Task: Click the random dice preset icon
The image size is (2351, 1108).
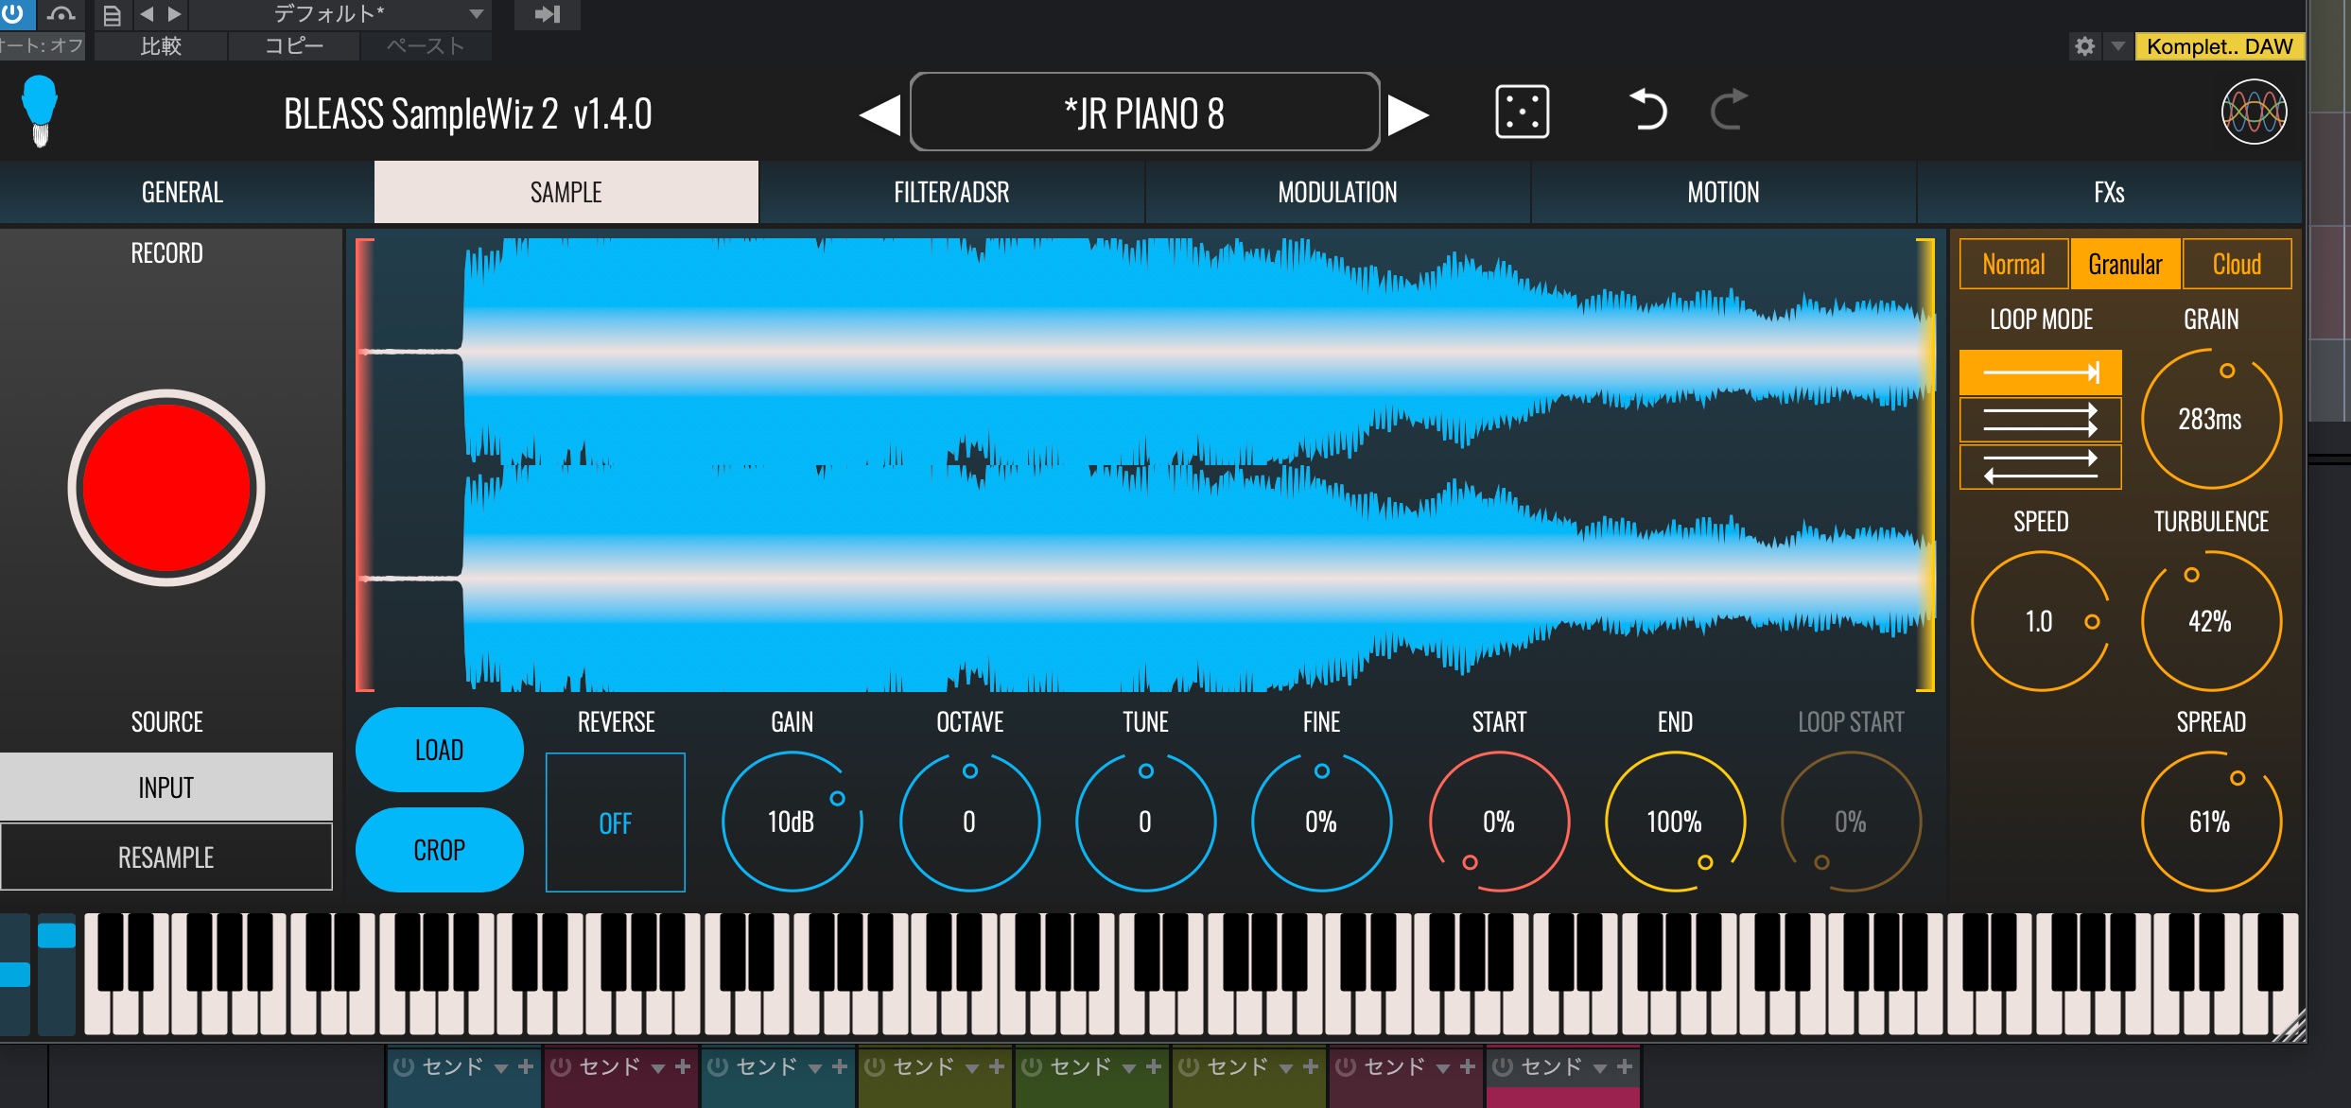Action: point(1522,113)
